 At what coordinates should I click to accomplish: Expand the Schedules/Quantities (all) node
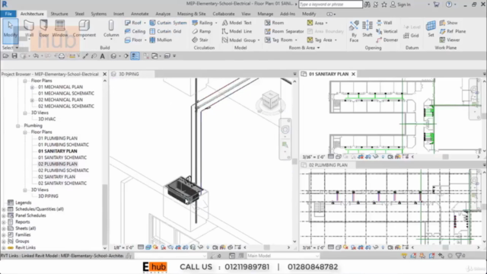4,209
